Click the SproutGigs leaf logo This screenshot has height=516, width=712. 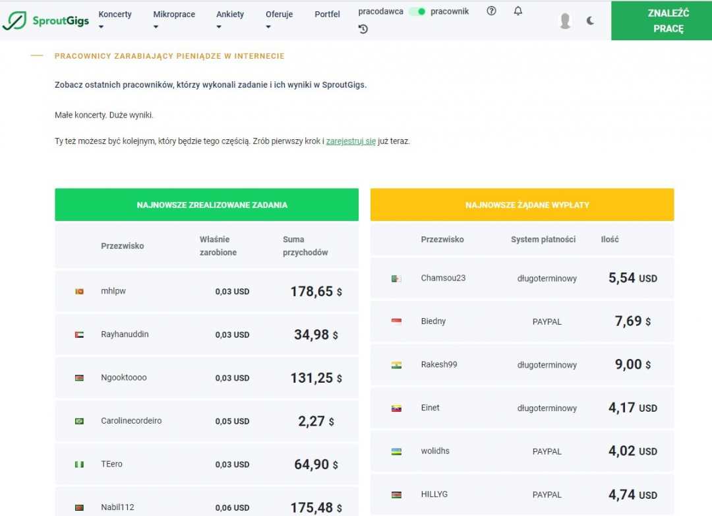click(15, 20)
